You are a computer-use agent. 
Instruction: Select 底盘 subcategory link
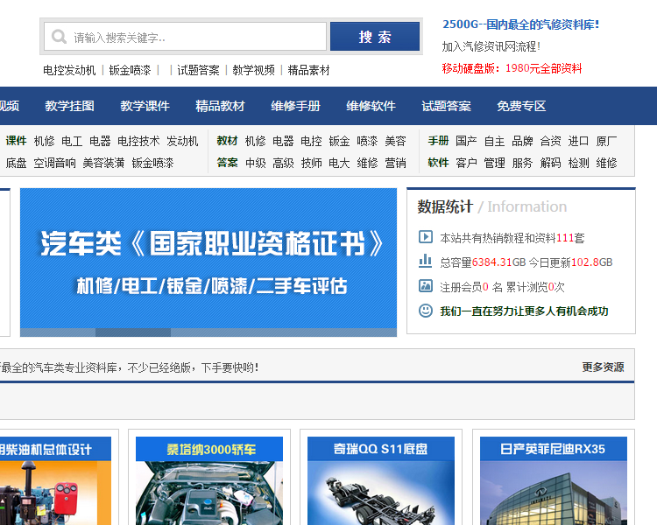pyautogui.click(x=17, y=163)
